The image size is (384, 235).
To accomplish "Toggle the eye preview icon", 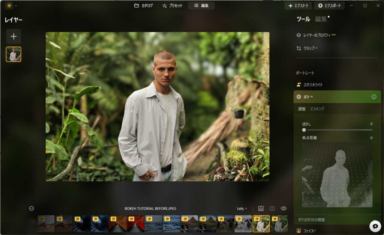I will (283, 209).
